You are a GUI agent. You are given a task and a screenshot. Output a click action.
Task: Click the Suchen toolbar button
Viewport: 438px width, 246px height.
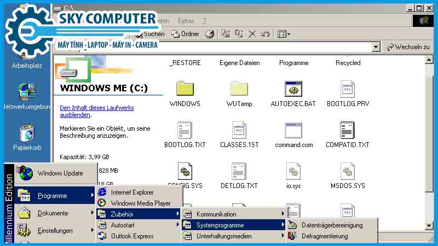(x=149, y=34)
